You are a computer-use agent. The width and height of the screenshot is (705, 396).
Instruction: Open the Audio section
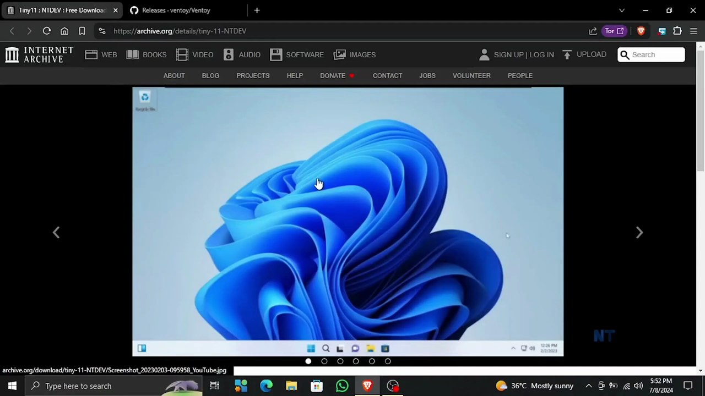pyautogui.click(x=242, y=54)
